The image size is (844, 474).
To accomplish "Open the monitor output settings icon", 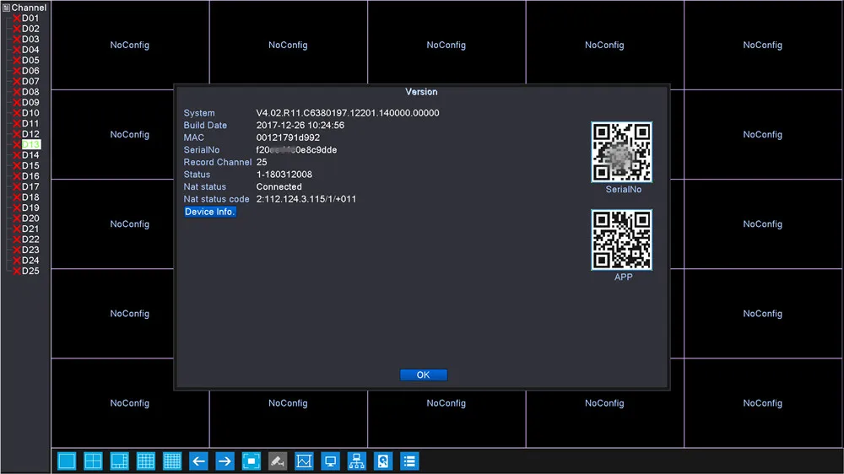I will pyautogui.click(x=331, y=461).
